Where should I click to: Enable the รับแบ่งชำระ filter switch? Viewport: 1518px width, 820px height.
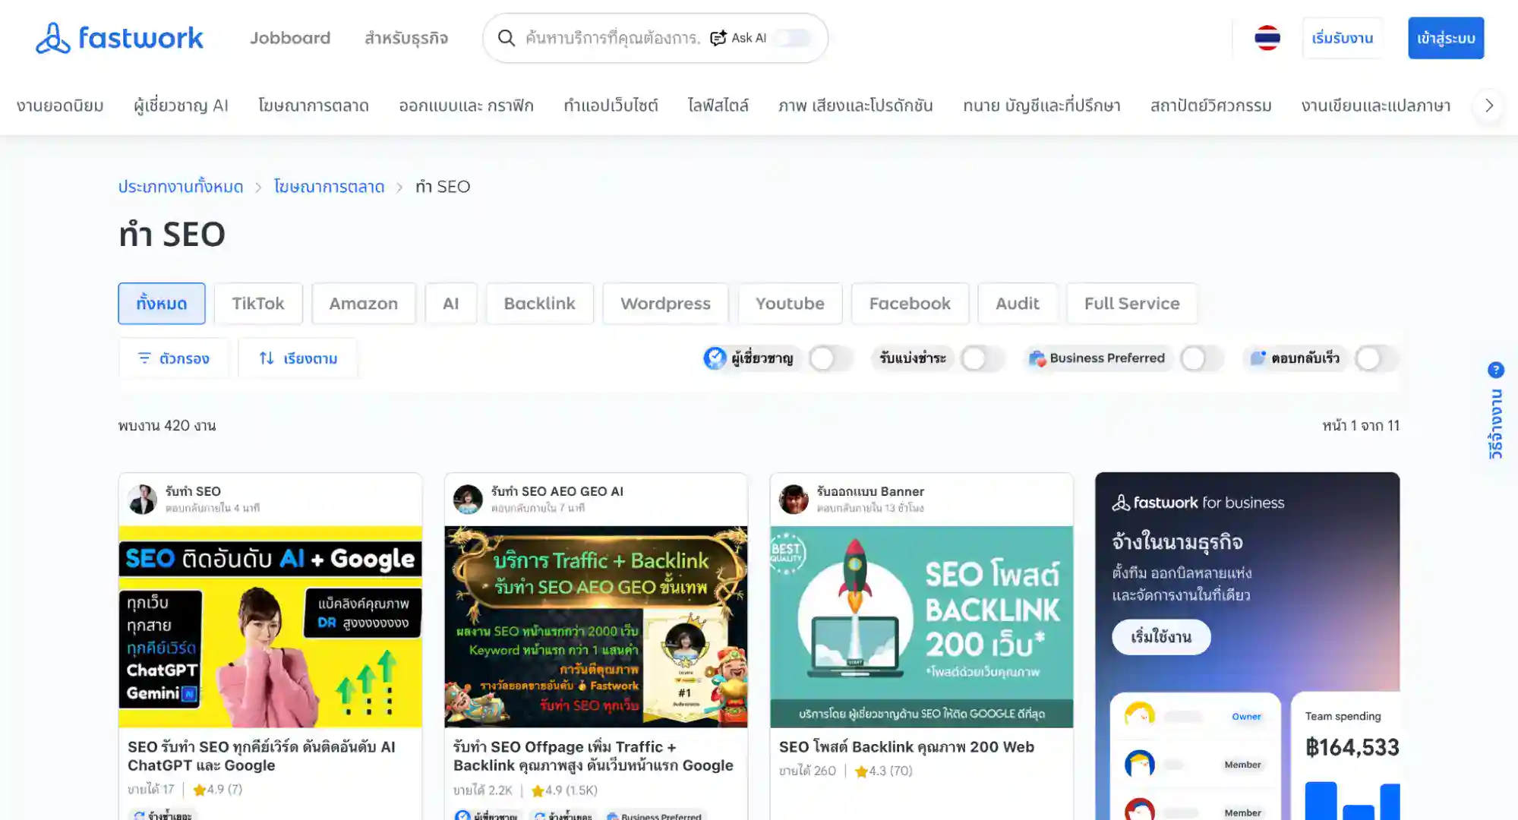coord(982,358)
